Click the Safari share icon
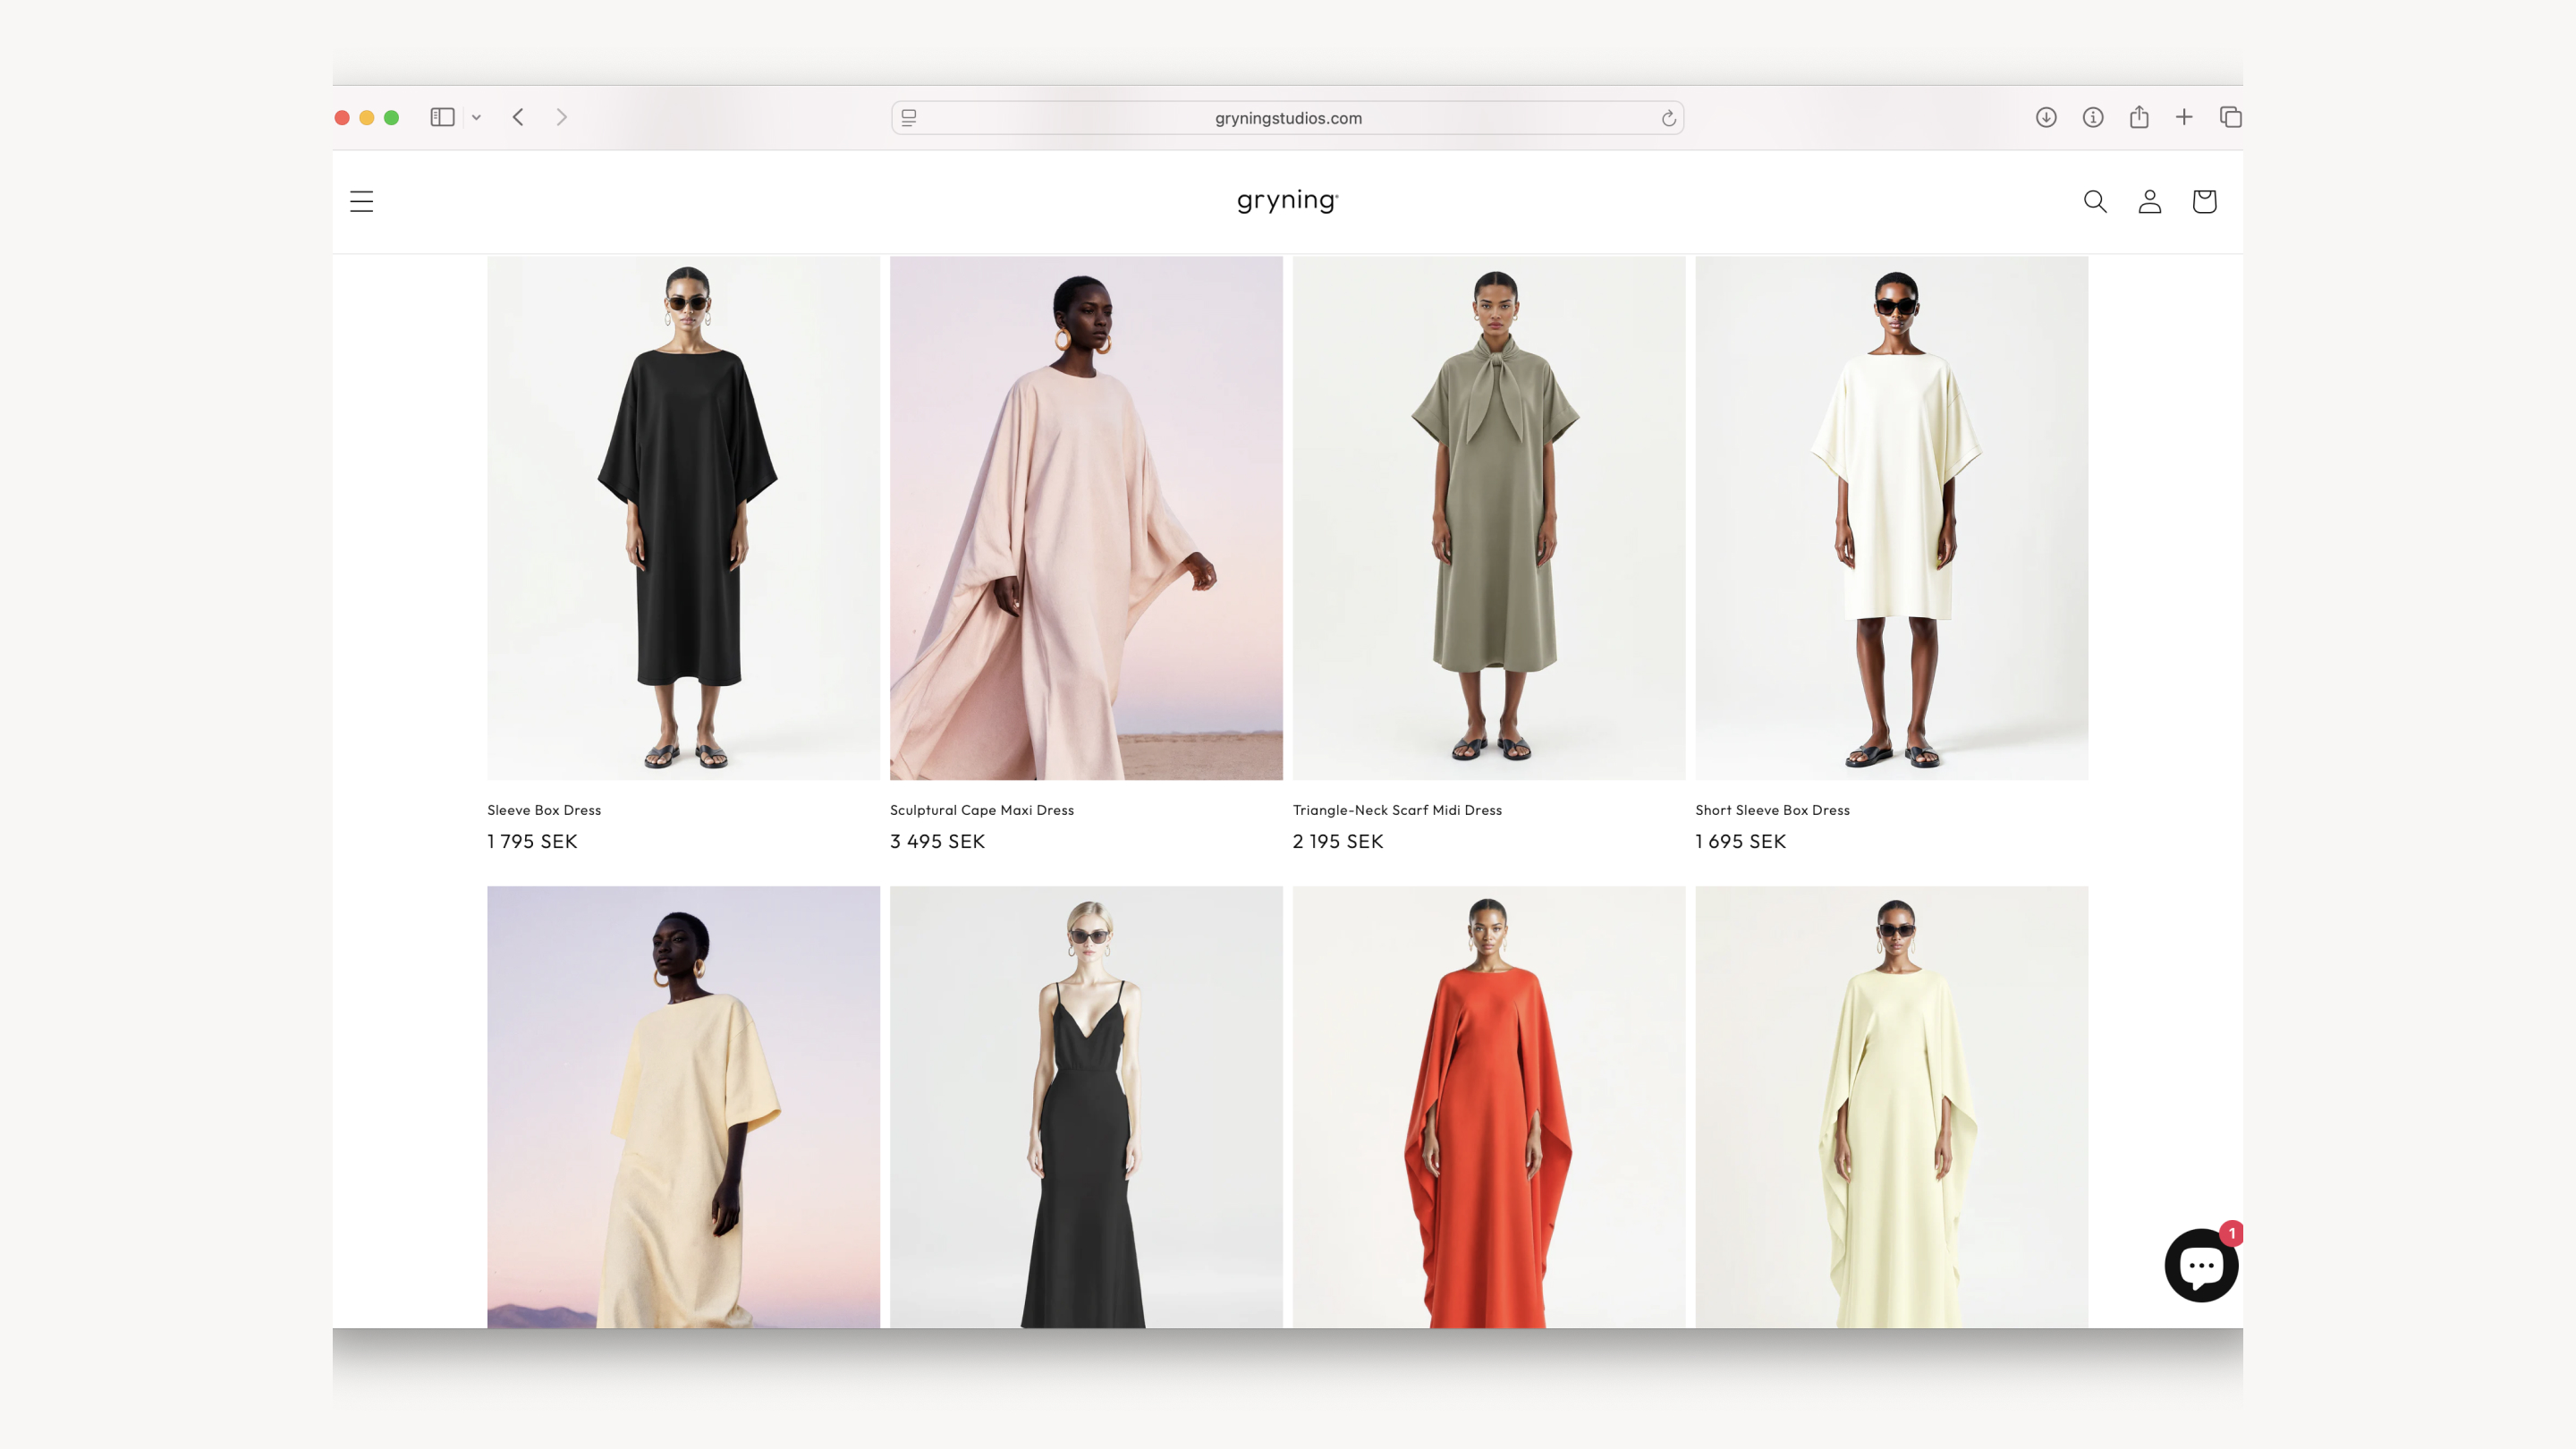This screenshot has height=1449, width=2576. (2139, 117)
